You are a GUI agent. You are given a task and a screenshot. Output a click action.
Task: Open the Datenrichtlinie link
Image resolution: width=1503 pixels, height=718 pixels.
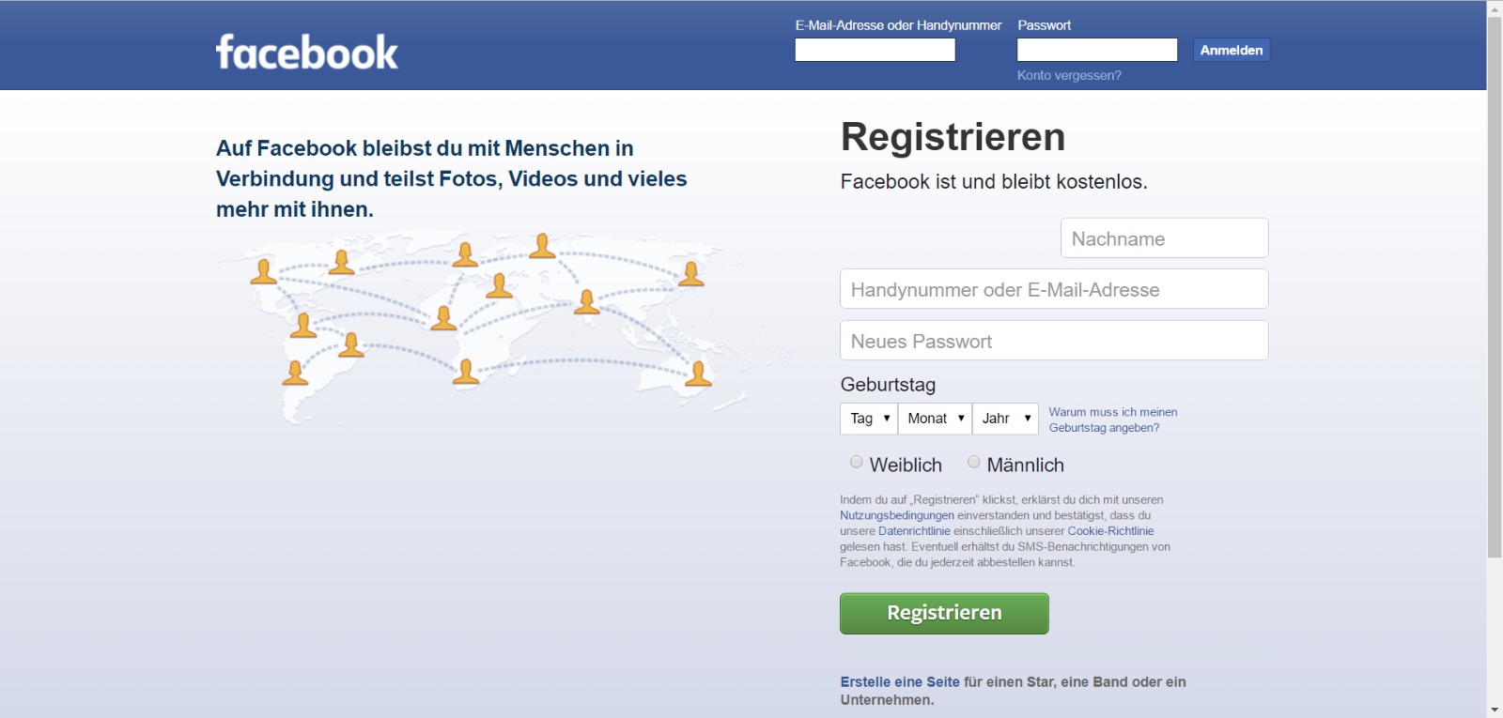click(x=914, y=531)
